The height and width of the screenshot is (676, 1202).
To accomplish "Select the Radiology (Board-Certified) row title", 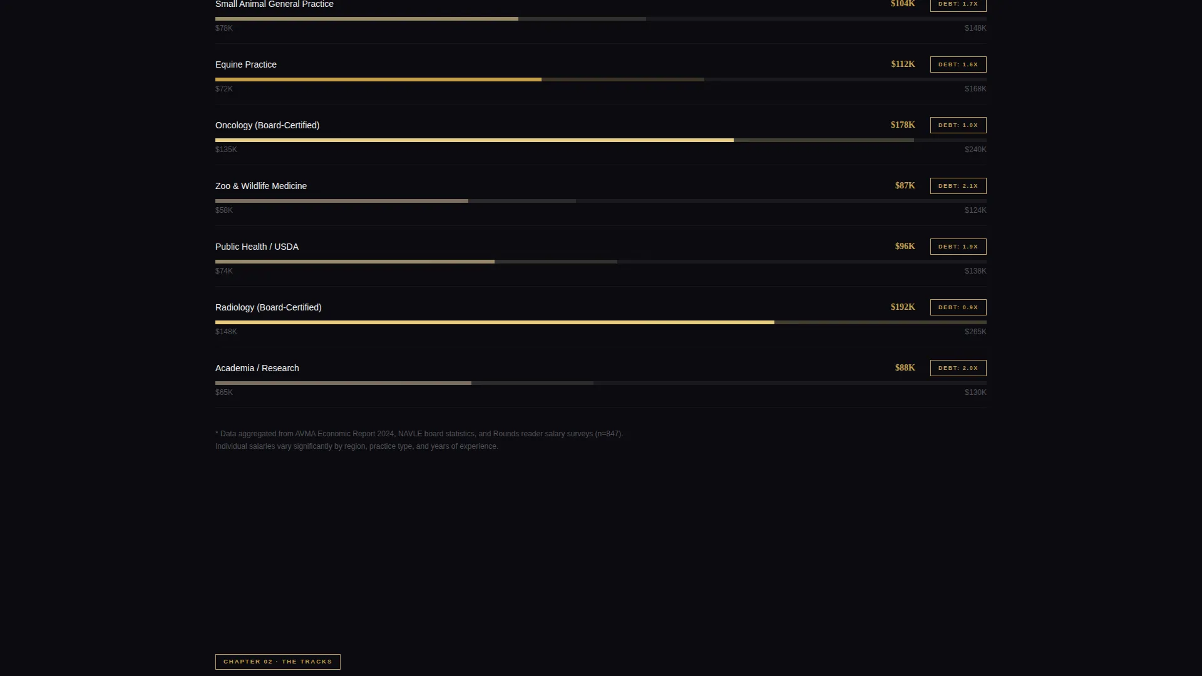I will coord(269,307).
